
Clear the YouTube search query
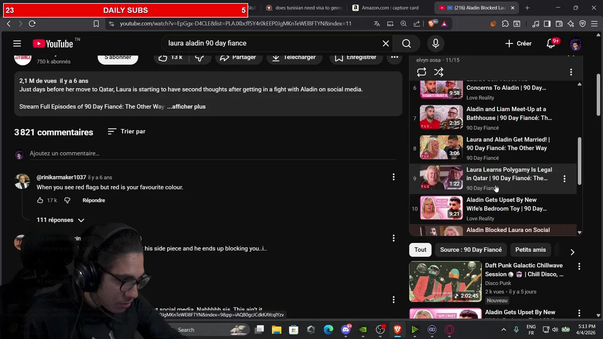pyautogui.click(x=385, y=43)
